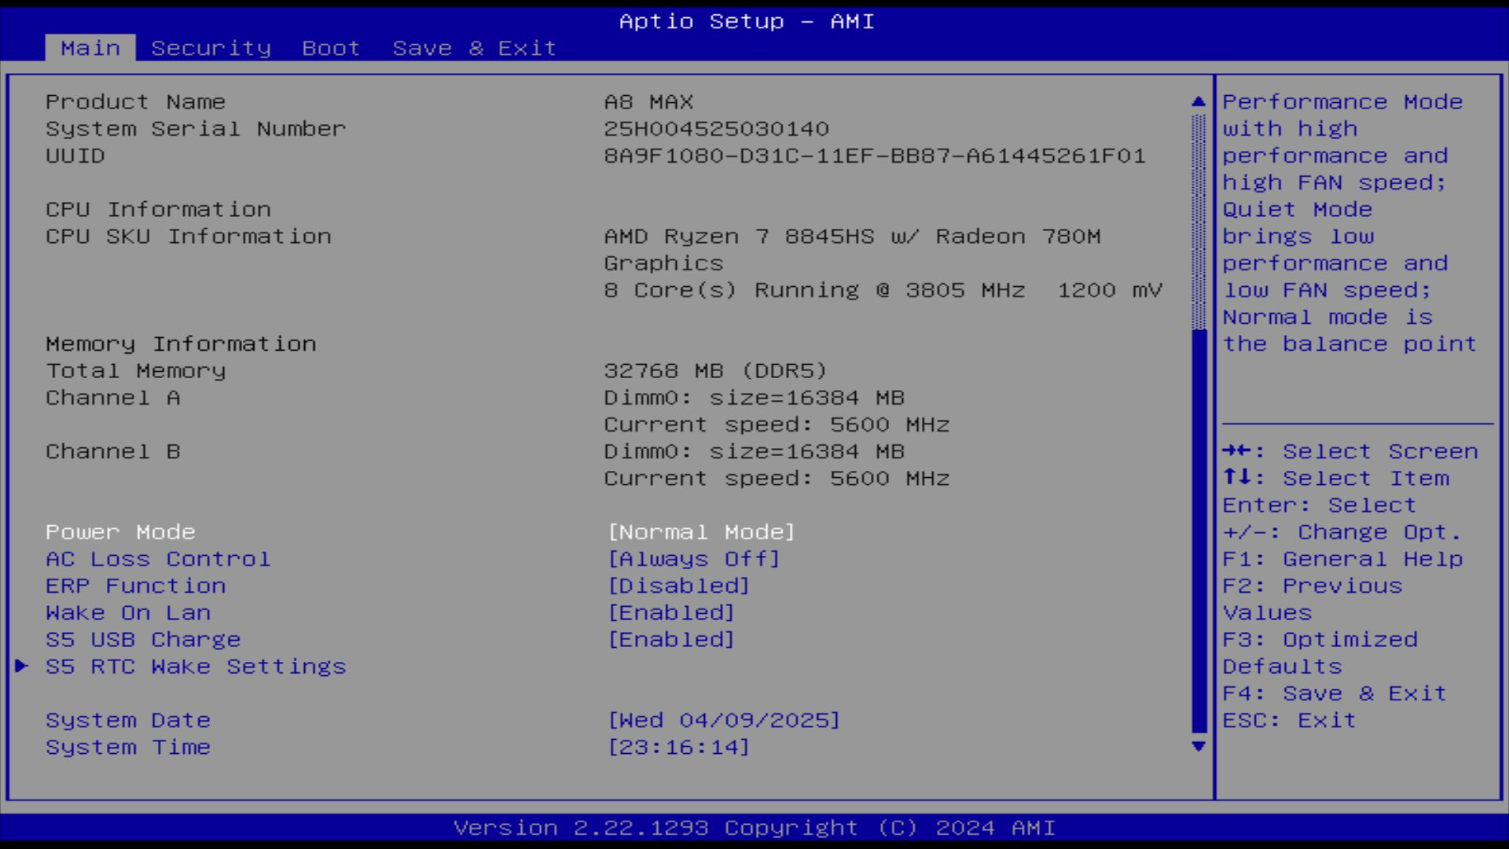Switch to the Boot tab

(x=331, y=49)
